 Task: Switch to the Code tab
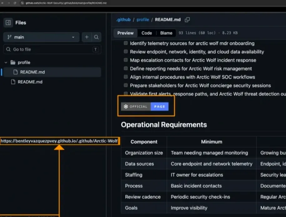point(147,33)
